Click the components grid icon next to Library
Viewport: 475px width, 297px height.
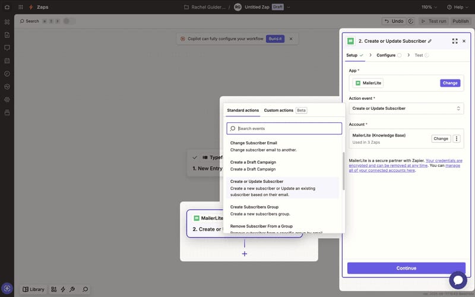[x=53, y=289]
